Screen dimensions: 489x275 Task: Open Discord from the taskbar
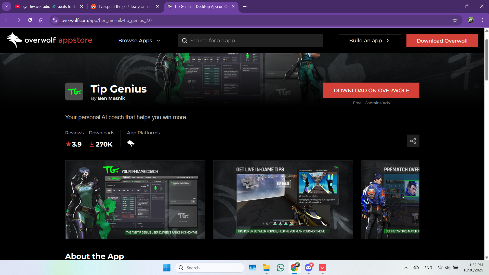pyautogui.click(x=309, y=268)
